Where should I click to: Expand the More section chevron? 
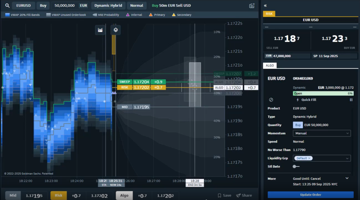coord(347,178)
